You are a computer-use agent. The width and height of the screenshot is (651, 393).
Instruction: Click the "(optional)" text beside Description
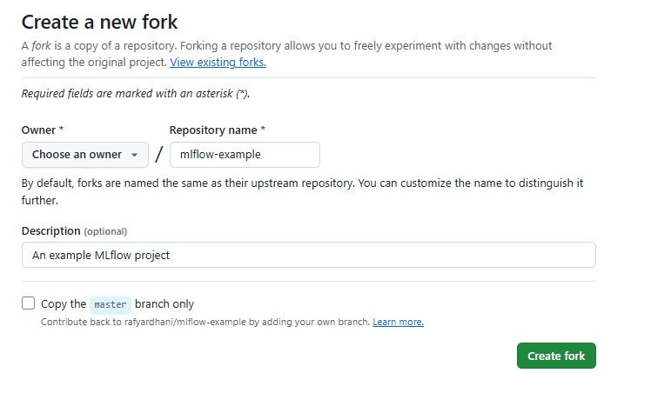coord(105,231)
